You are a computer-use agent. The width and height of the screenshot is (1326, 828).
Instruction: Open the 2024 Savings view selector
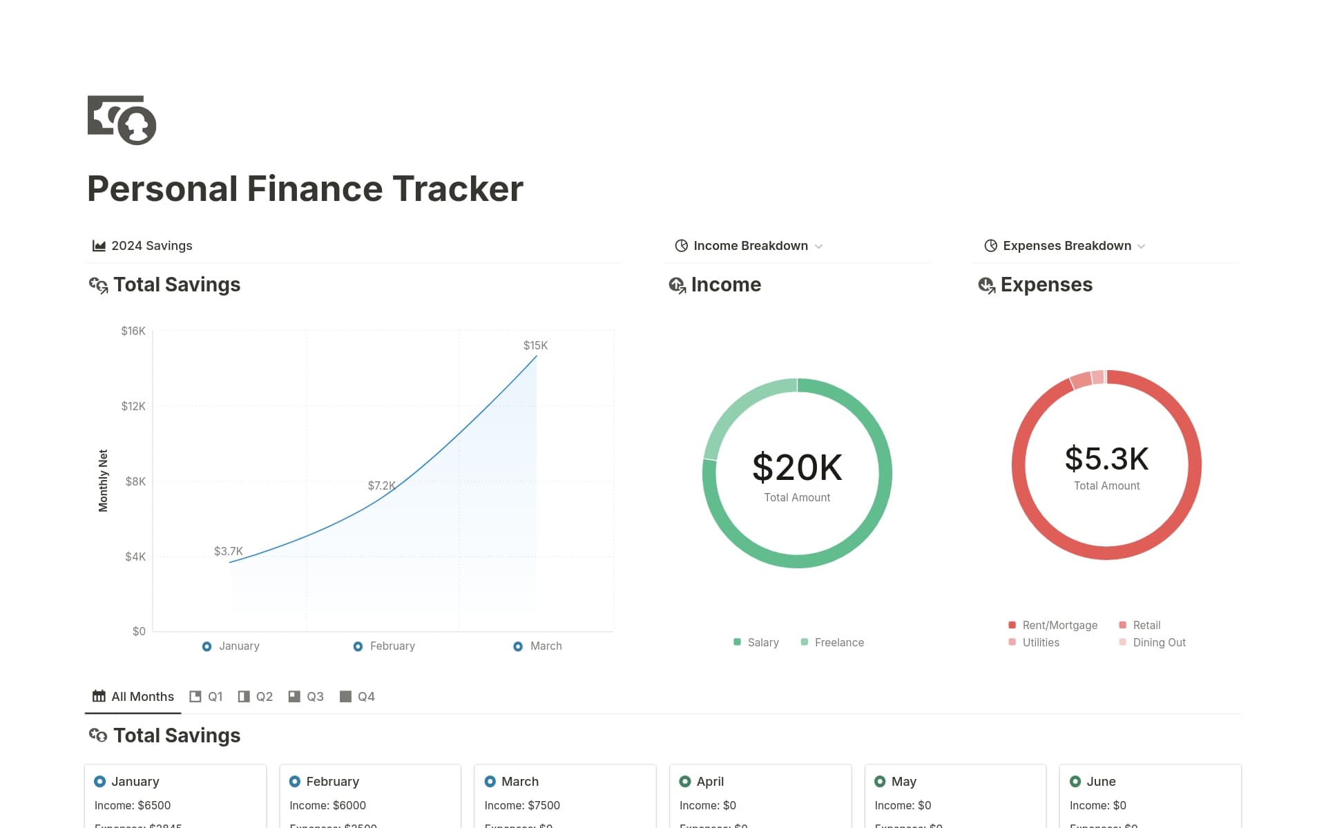(151, 246)
